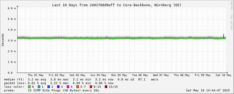234x94 pixels.
Task: Click the 'probe:' label
Action: 10,90
